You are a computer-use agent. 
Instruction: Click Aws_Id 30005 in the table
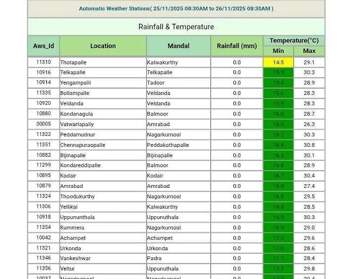click(x=43, y=124)
